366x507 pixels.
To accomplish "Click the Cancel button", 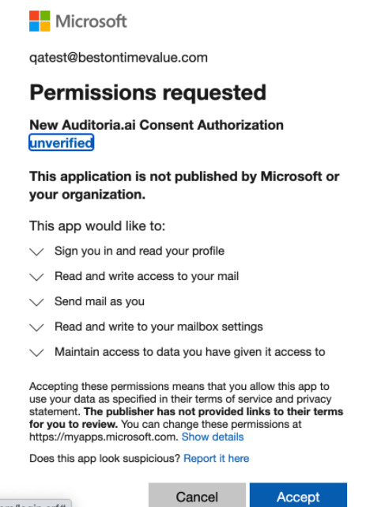I will coord(197,495).
